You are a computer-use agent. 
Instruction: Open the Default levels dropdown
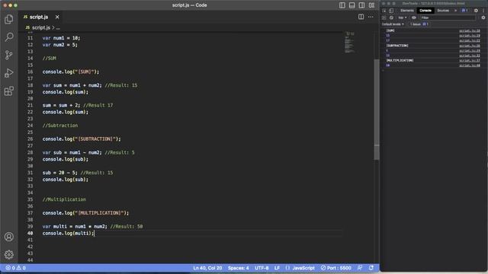pyautogui.click(x=393, y=24)
